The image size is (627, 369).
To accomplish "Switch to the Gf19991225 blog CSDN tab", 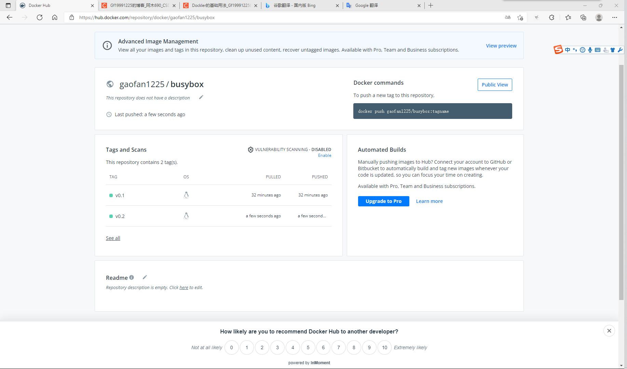I will pos(139,5).
